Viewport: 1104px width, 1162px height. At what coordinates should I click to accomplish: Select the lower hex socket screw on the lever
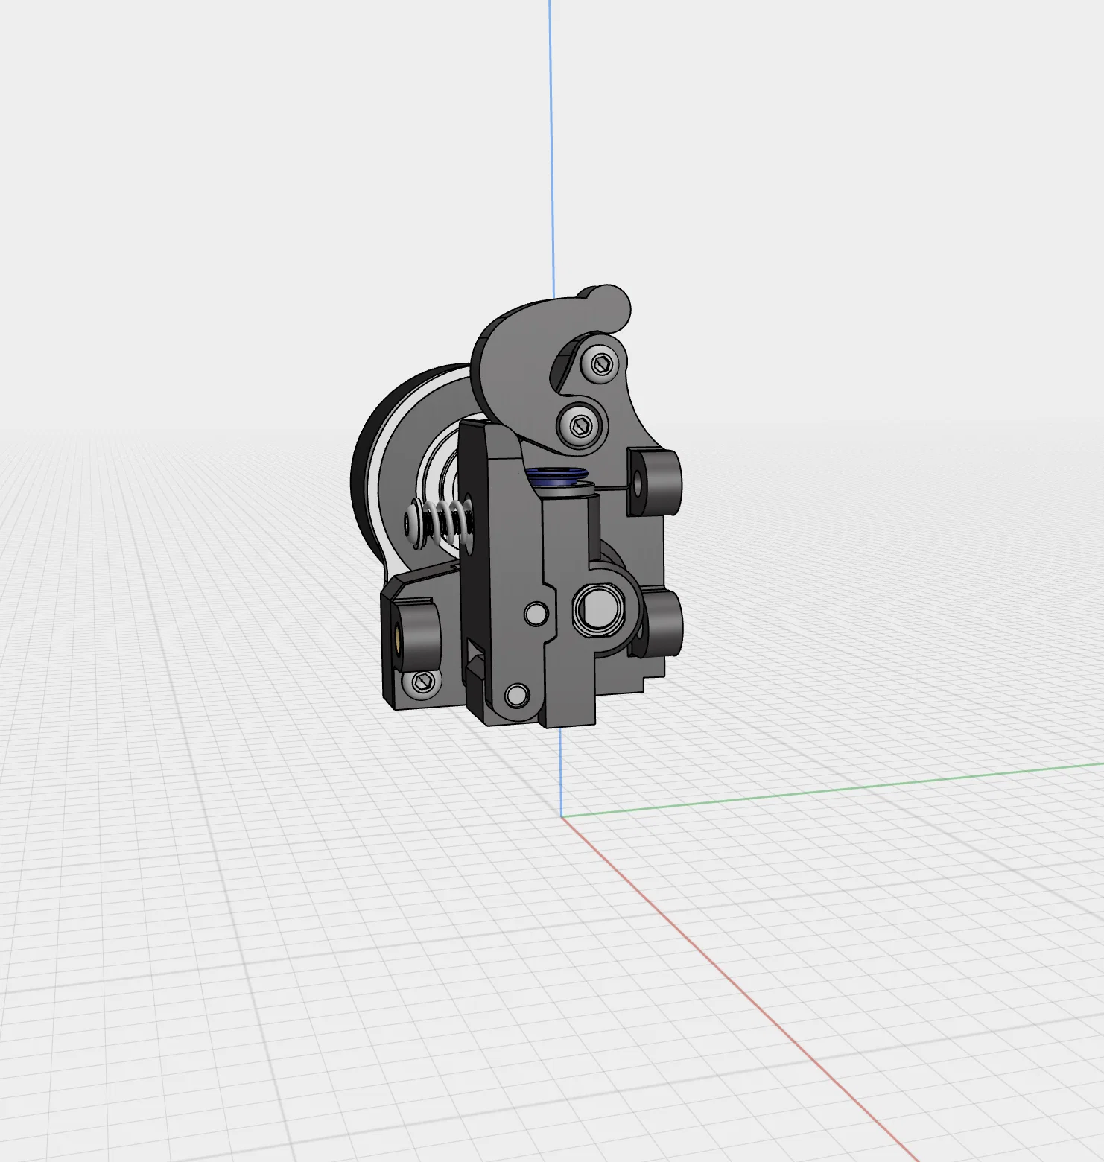coord(581,426)
